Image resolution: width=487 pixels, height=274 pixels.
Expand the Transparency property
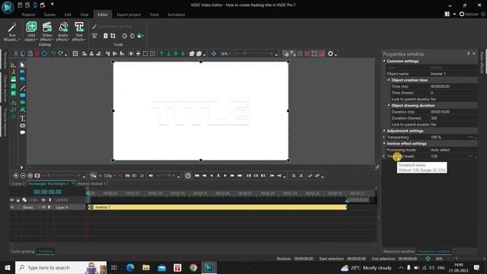(x=384, y=137)
